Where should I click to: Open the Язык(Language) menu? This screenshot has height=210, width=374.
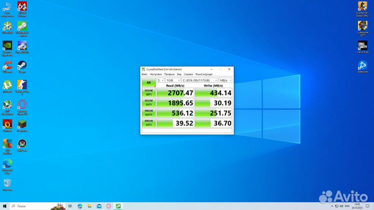pos(204,74)
